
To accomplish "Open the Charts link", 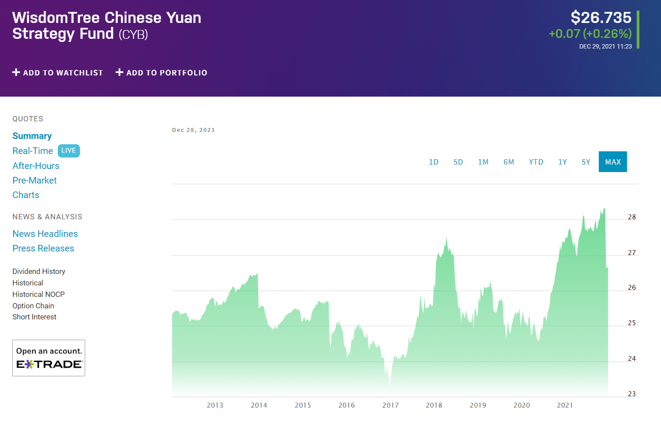I will click(26, 195).
